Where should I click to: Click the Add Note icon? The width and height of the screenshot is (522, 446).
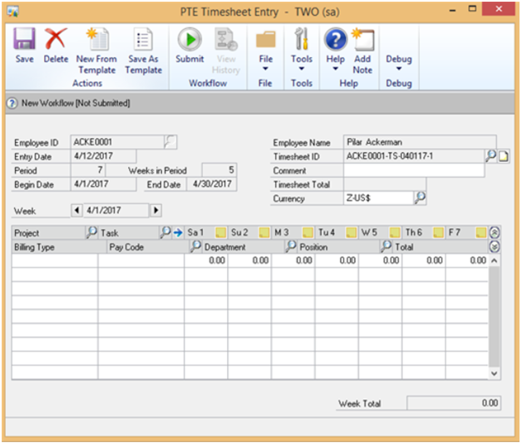[362, 40]
